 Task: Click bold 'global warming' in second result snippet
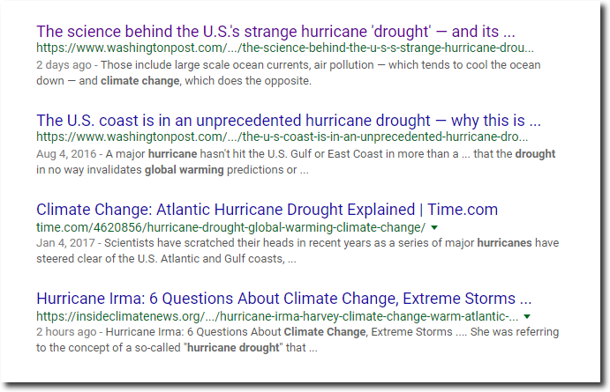pyautogui.click(x=185, y=170)
